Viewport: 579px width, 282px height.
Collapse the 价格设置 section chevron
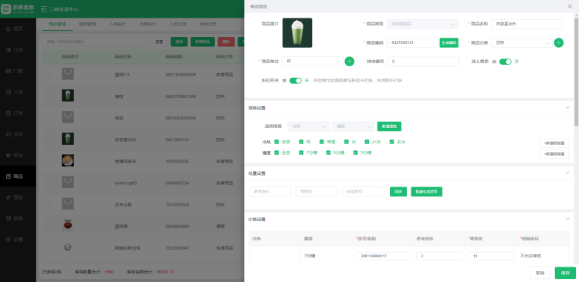click(x=567, y=219)
